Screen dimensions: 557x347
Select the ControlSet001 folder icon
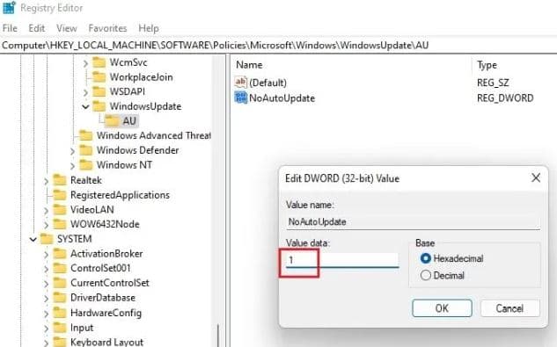pyautogui.click(x=60, y=268)
